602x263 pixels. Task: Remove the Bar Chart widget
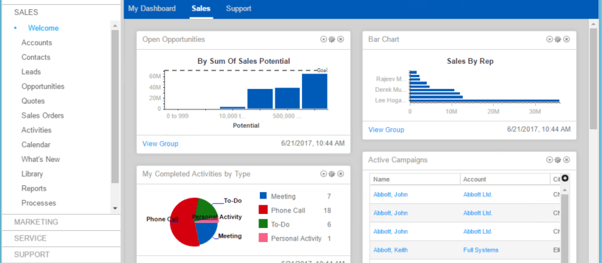tap(566, 39)
